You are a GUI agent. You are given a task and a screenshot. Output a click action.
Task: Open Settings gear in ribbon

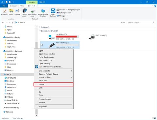point(53,13)
